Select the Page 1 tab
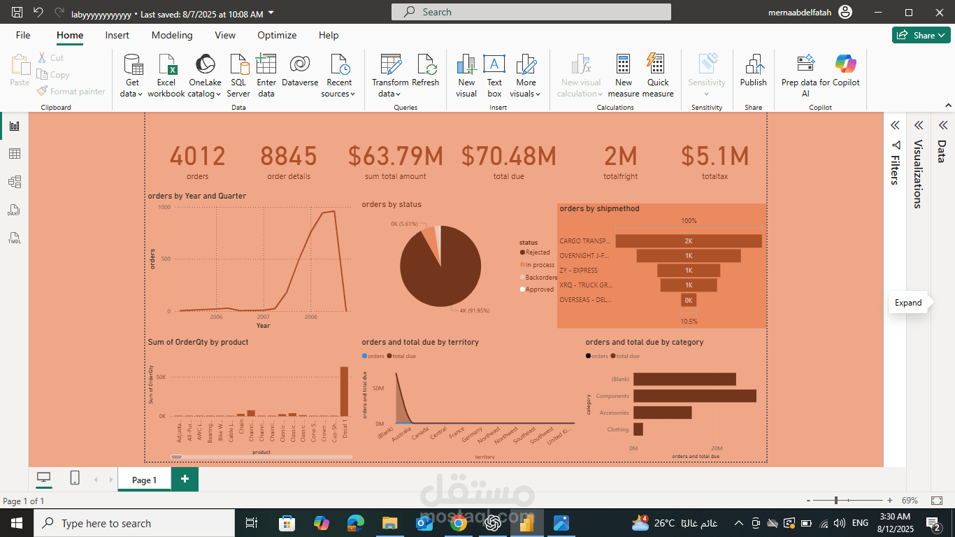The height and width of the screenshot is (537, 955). [x=144, y=480]
